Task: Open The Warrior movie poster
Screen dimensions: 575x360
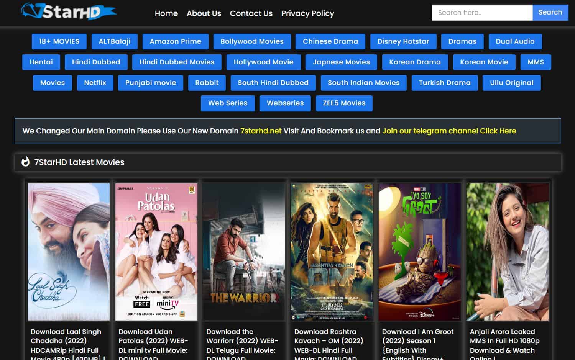Action: tap(244, 252)
